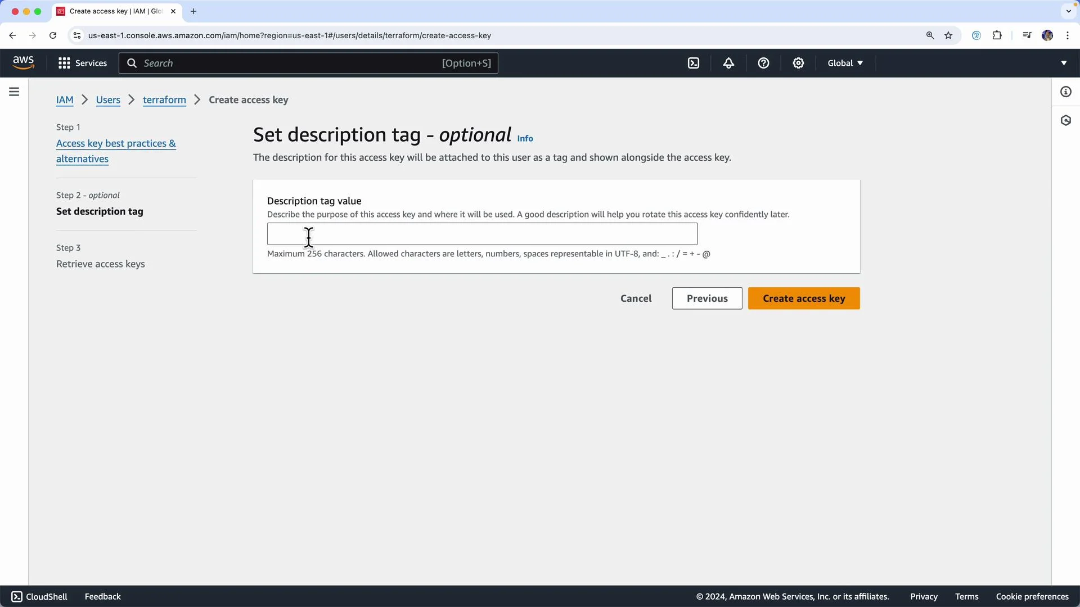Open the help question mark icon
This screenshot has width=1080, height=607.
click(x=763, y=63)
